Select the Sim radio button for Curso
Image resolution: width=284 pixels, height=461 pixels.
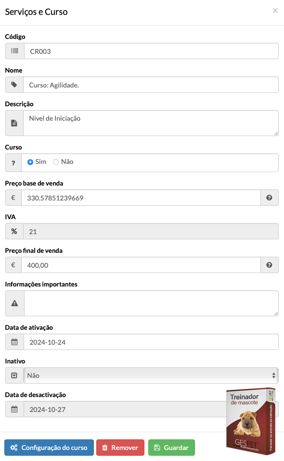click(30, 162)
